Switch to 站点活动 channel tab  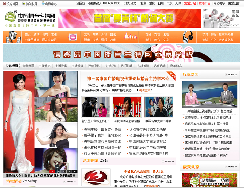[160, 66]
